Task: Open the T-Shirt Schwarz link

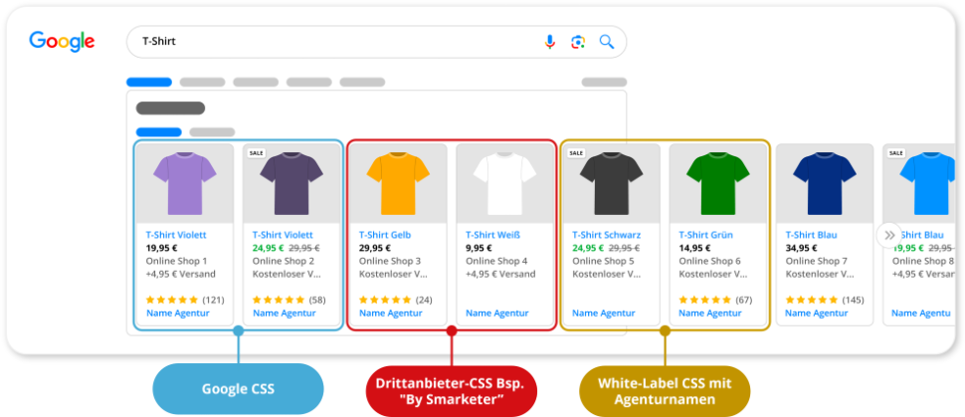Action: [606, 235]
